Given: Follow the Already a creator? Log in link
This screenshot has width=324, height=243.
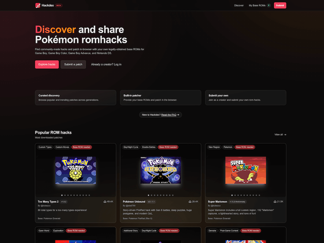Looking at the screenshot, I should (x=106, y=64).
